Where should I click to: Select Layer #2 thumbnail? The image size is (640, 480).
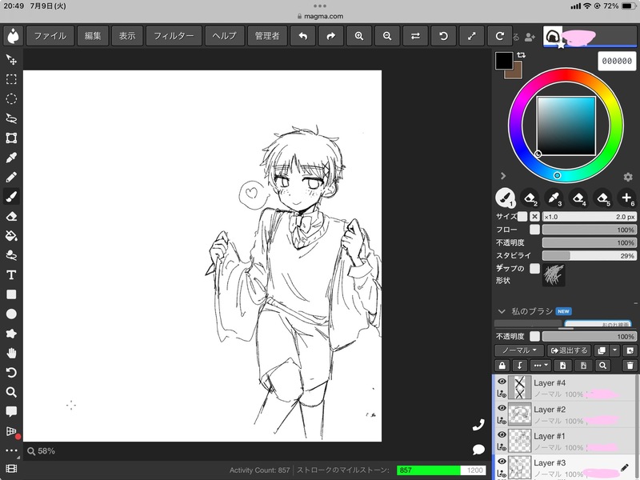point(519,414)
